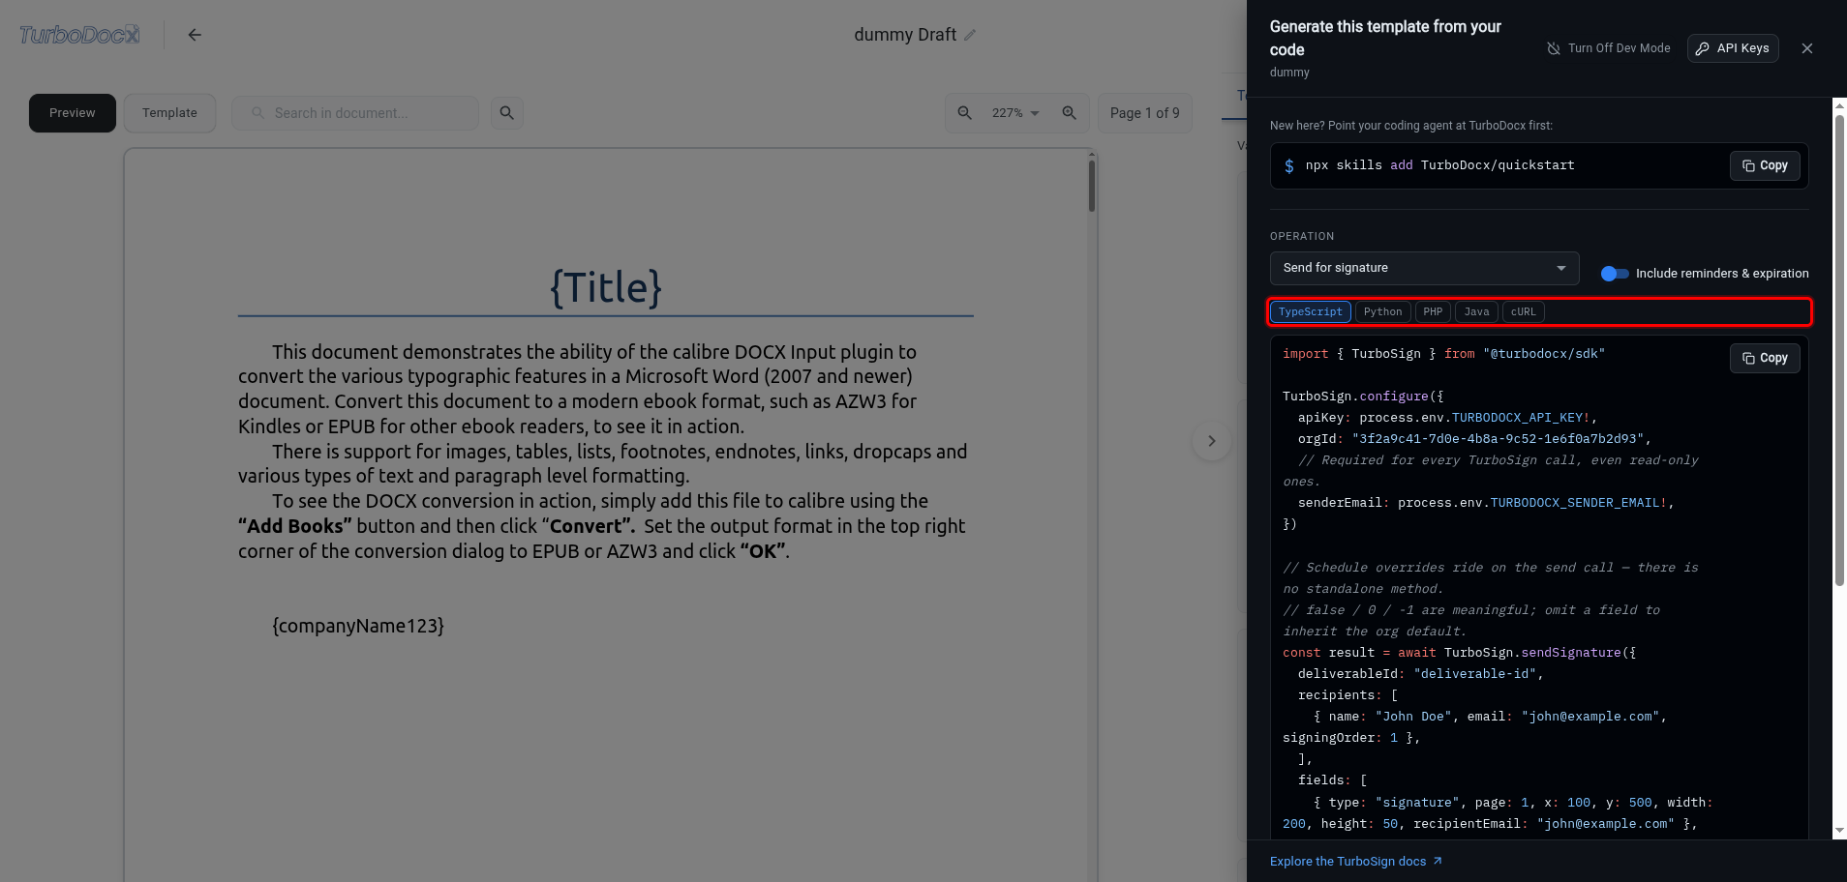Open API Keys
1847x882 pixels.
pyautogui.click(x=1733, y=48)
